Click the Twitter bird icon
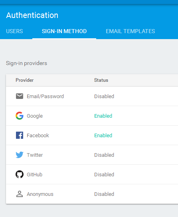 click(x=20, y=155)
